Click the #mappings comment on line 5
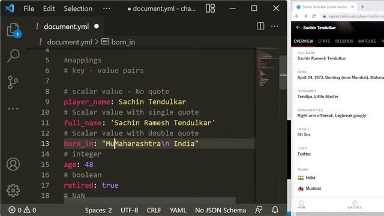 pos(83,60)
